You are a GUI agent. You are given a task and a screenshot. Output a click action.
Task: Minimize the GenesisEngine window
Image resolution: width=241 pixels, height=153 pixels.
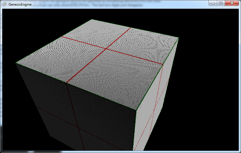click(213, 3)
